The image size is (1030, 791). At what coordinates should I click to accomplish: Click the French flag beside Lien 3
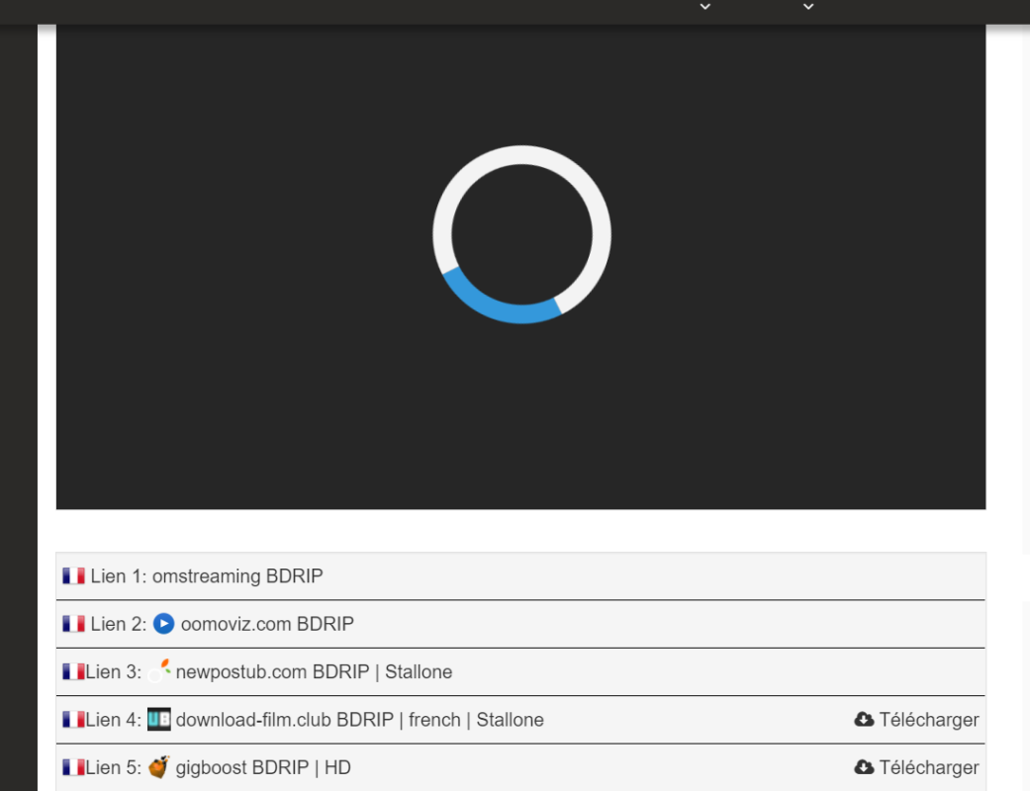[73, 671]
